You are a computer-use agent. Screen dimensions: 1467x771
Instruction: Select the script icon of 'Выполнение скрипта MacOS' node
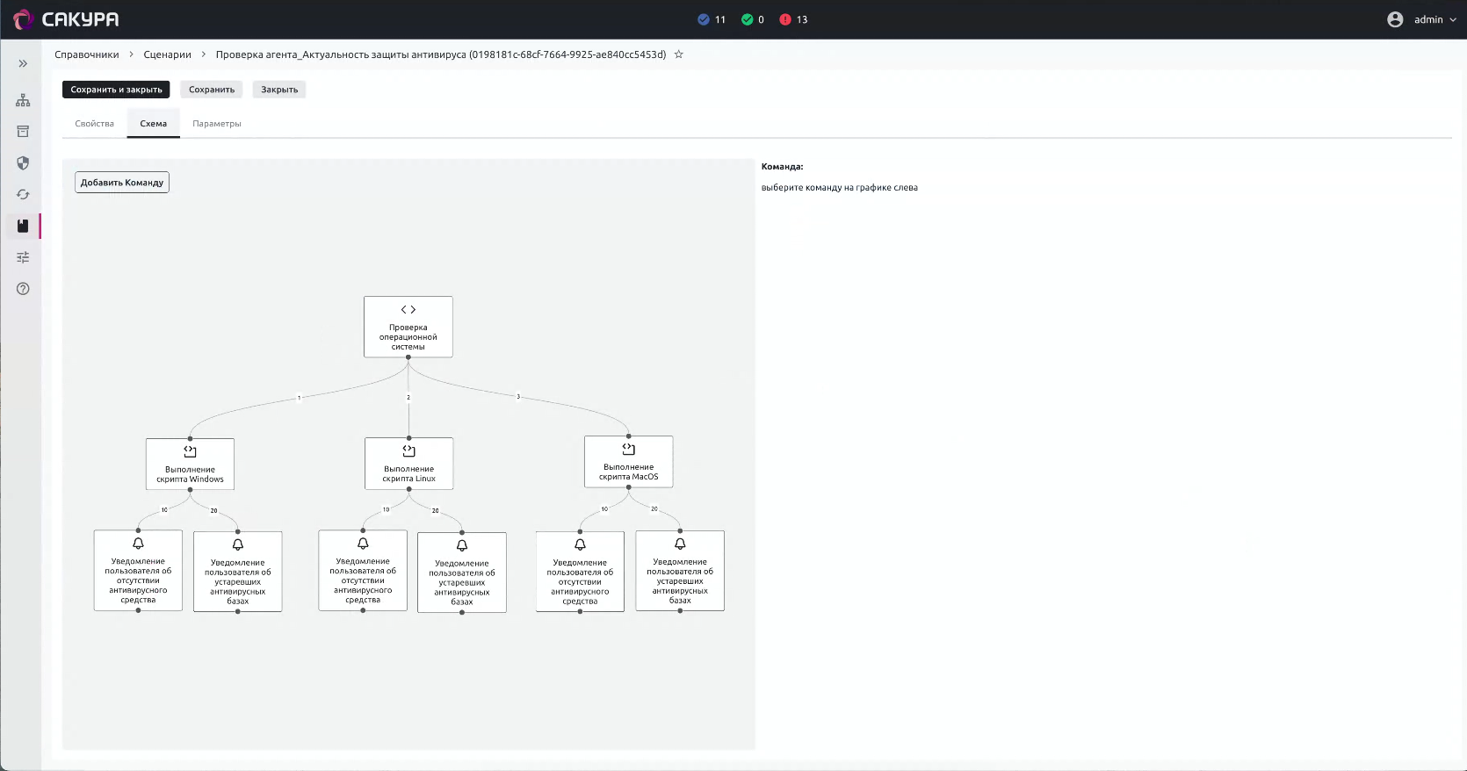coord(629,450)
